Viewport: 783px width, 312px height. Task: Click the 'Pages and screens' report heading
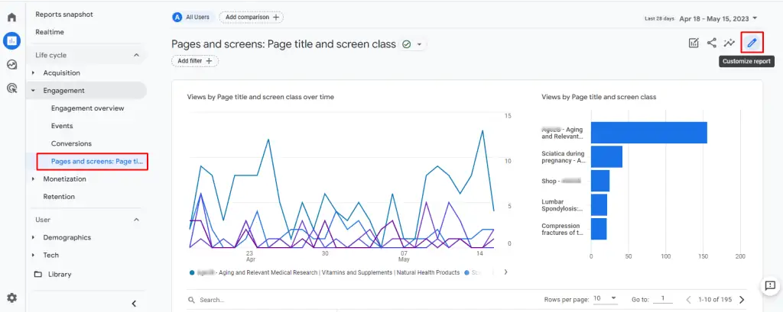284,43
